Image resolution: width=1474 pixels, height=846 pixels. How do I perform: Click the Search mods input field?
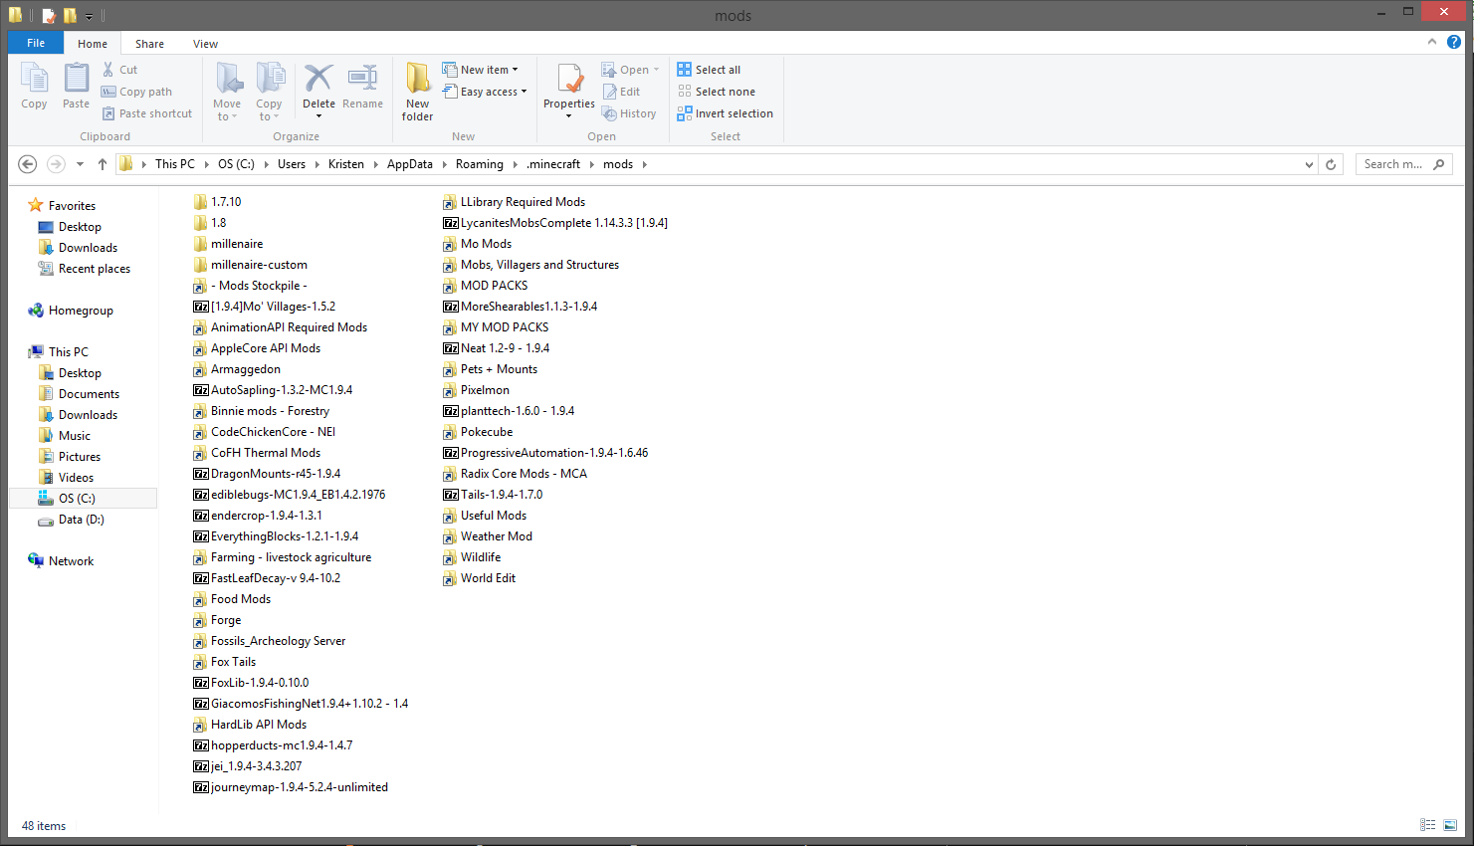click(1403, 164)
